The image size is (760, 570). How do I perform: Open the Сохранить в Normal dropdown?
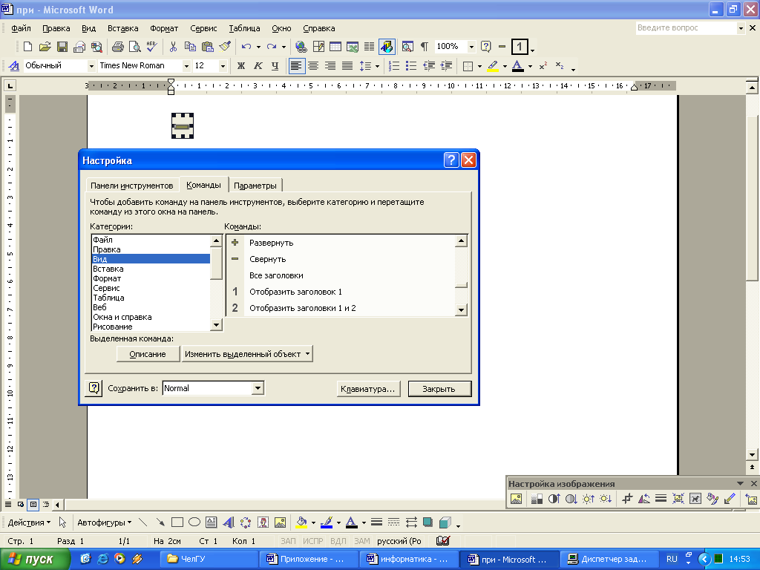coord(258,387)
